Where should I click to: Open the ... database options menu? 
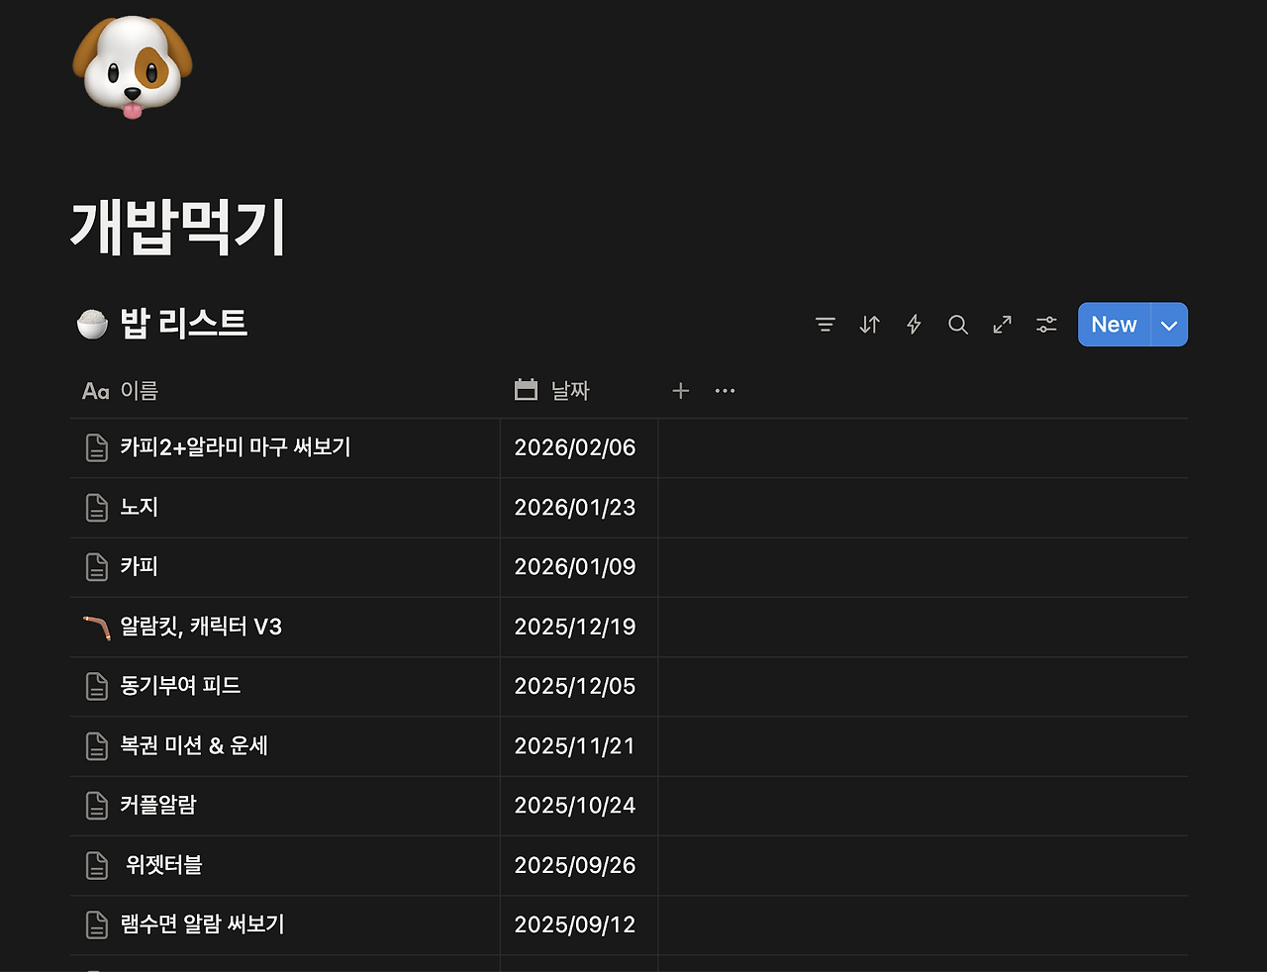click(725, 390)
